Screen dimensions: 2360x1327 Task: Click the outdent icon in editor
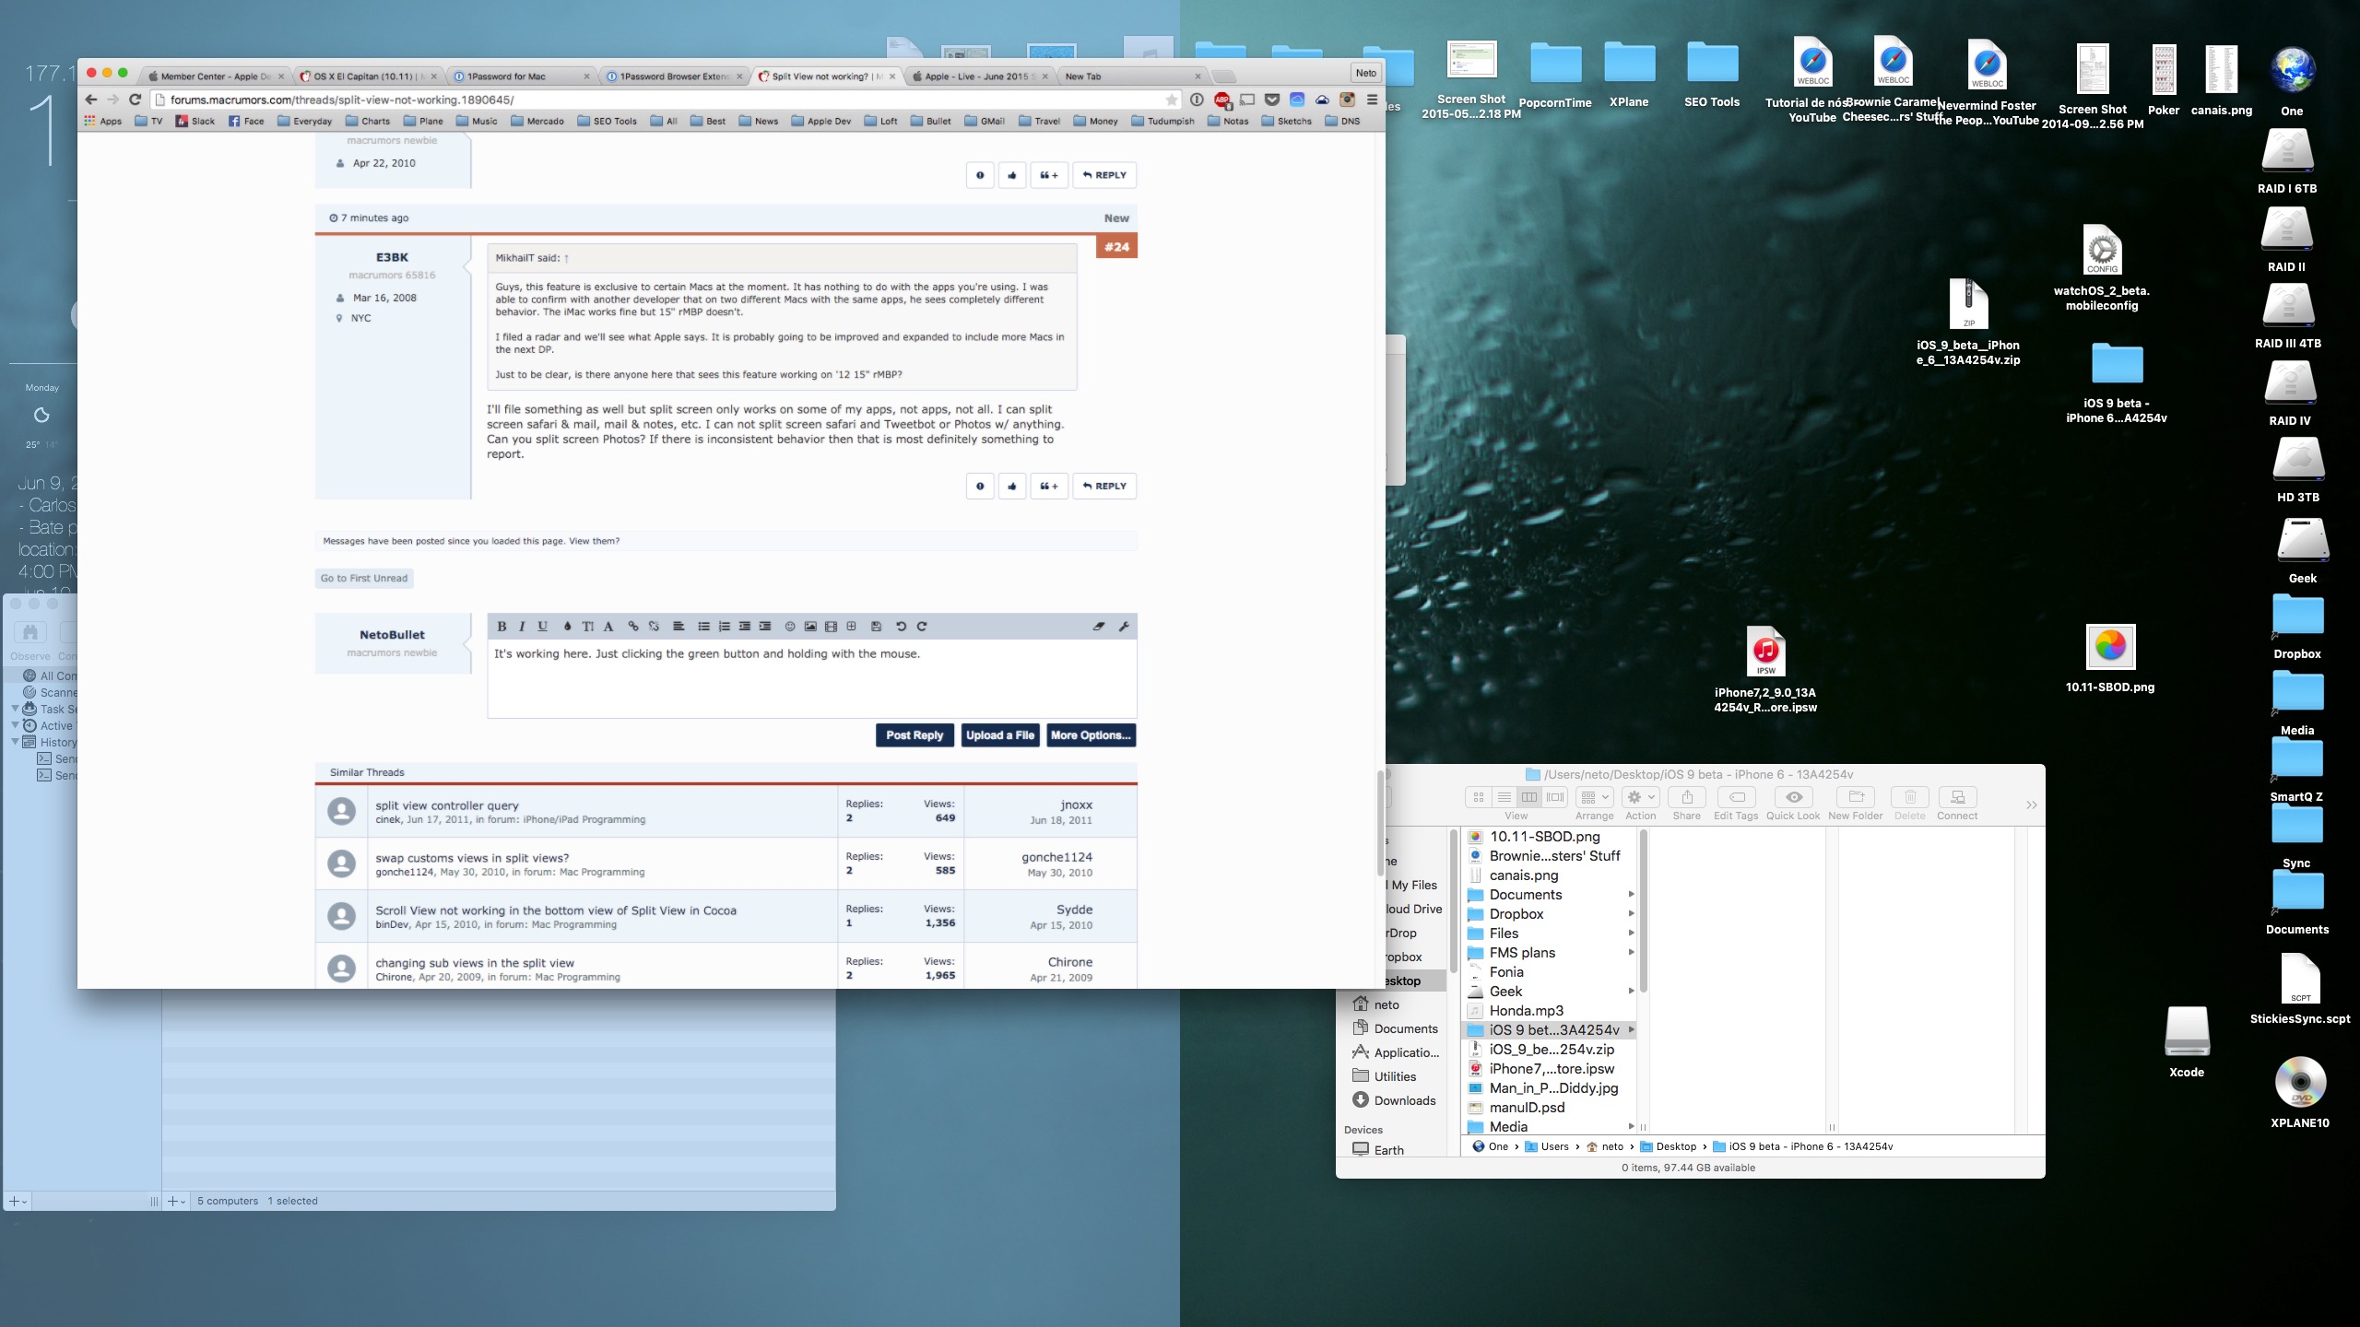pos(744,627)
